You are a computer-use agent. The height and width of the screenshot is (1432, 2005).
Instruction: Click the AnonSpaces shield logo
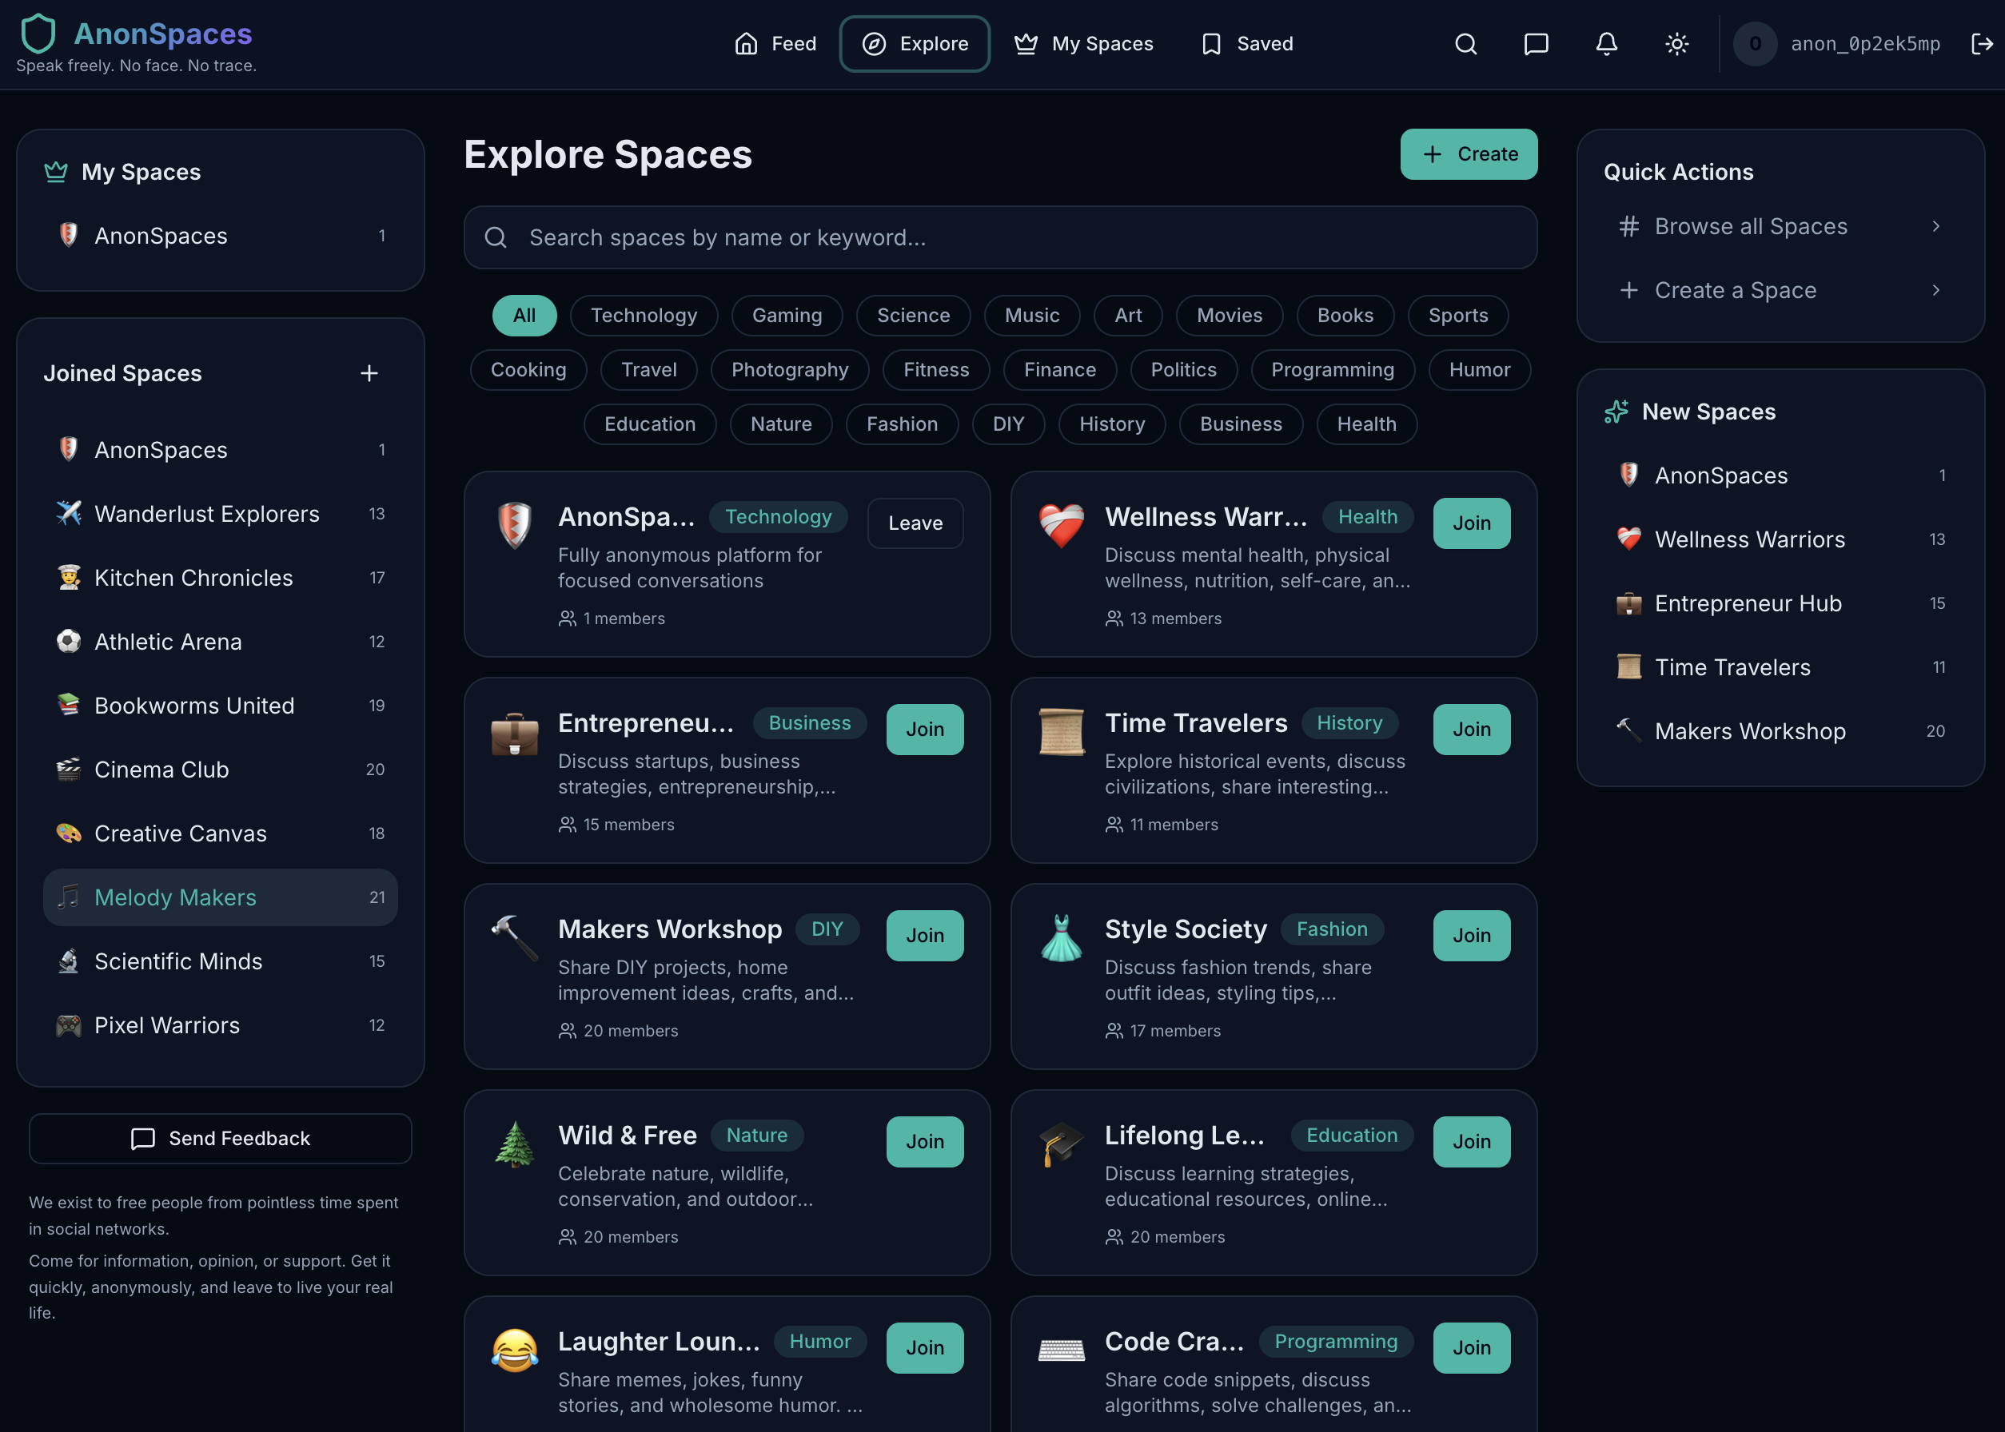38,34
